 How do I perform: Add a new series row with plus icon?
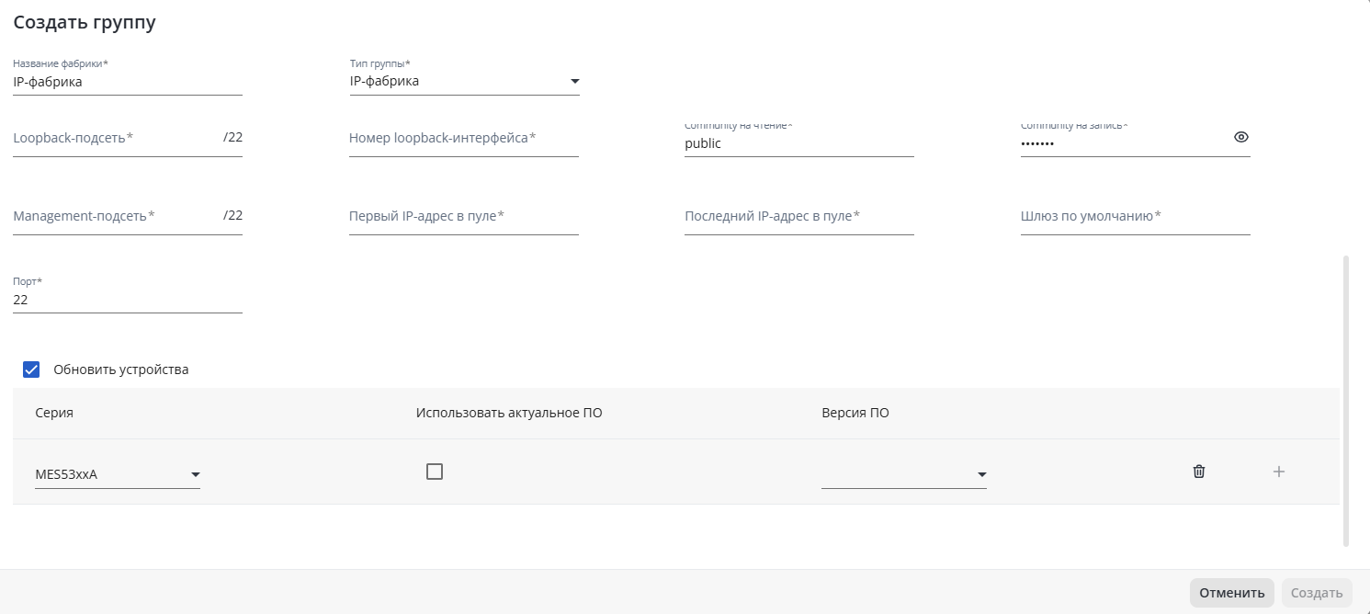(1278, 472)
